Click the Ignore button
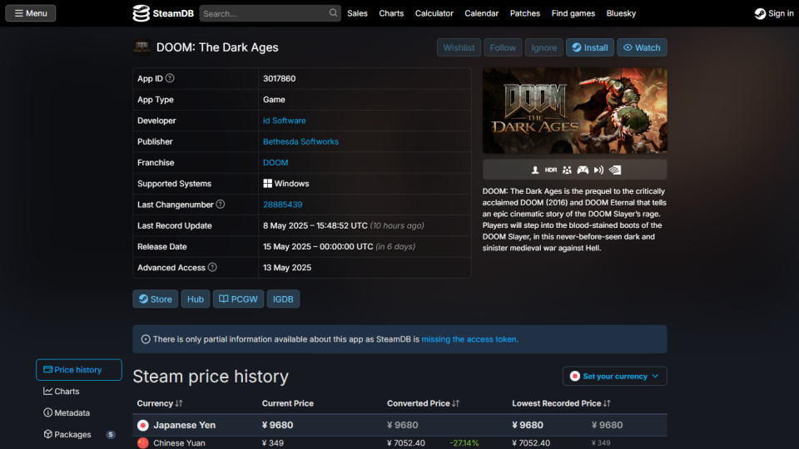The height and width of the screenshot is (449, 799). (x=543, y=47)
